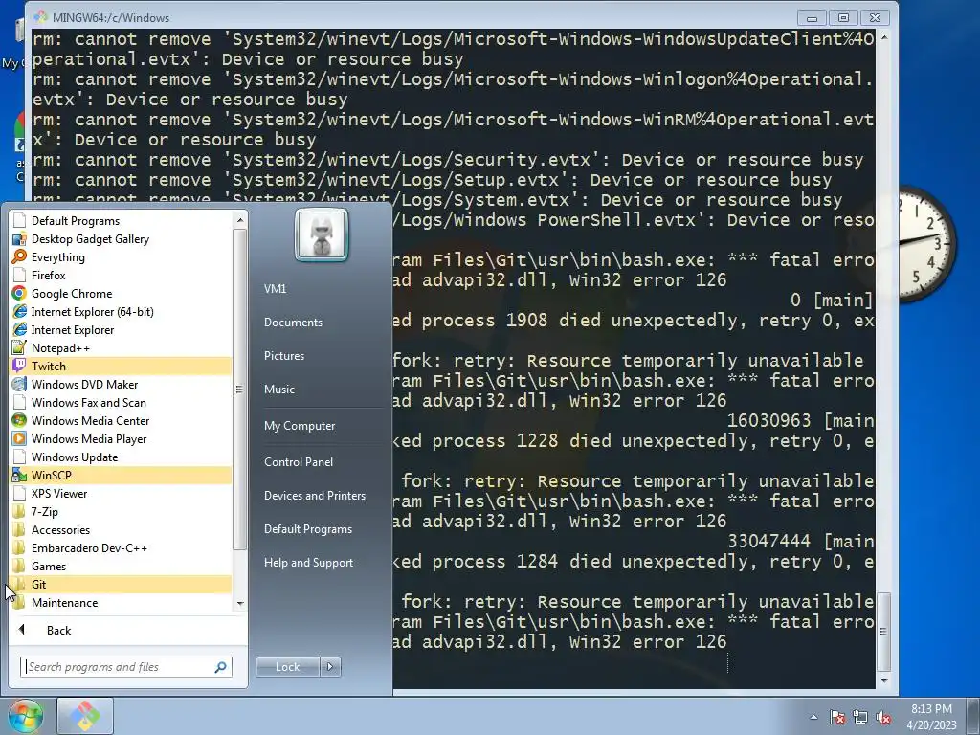Open Windows Fax and Scan icon
Image resolution: width=980 pixels, height=735 pixels.
click(x=19, y=402)
